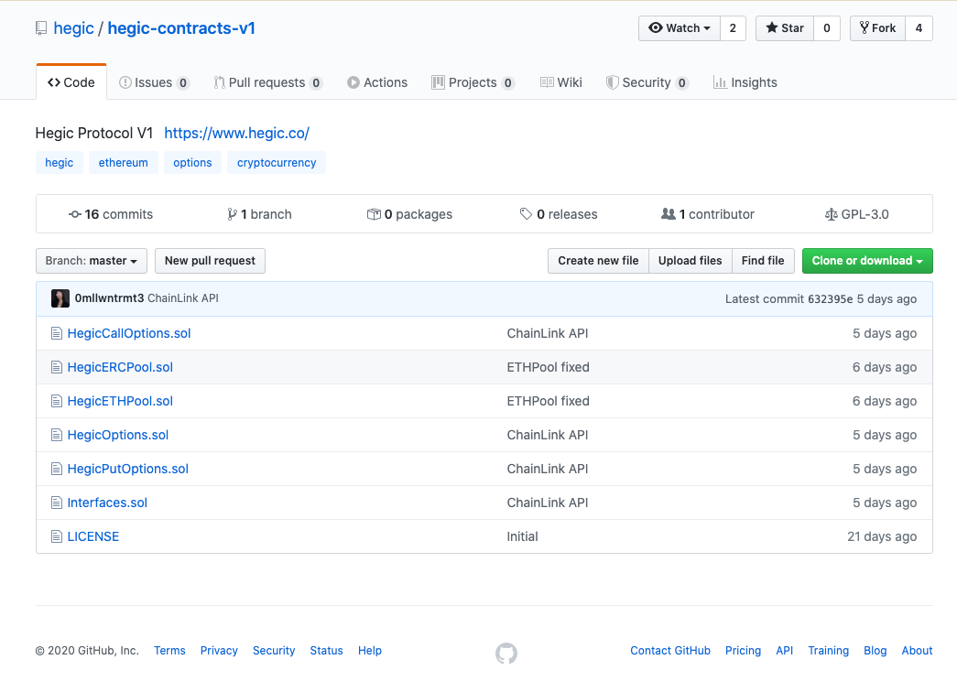Visit https://www.hegic.co/ link
This screenshot has height=692, width=957.
(237, 133)
